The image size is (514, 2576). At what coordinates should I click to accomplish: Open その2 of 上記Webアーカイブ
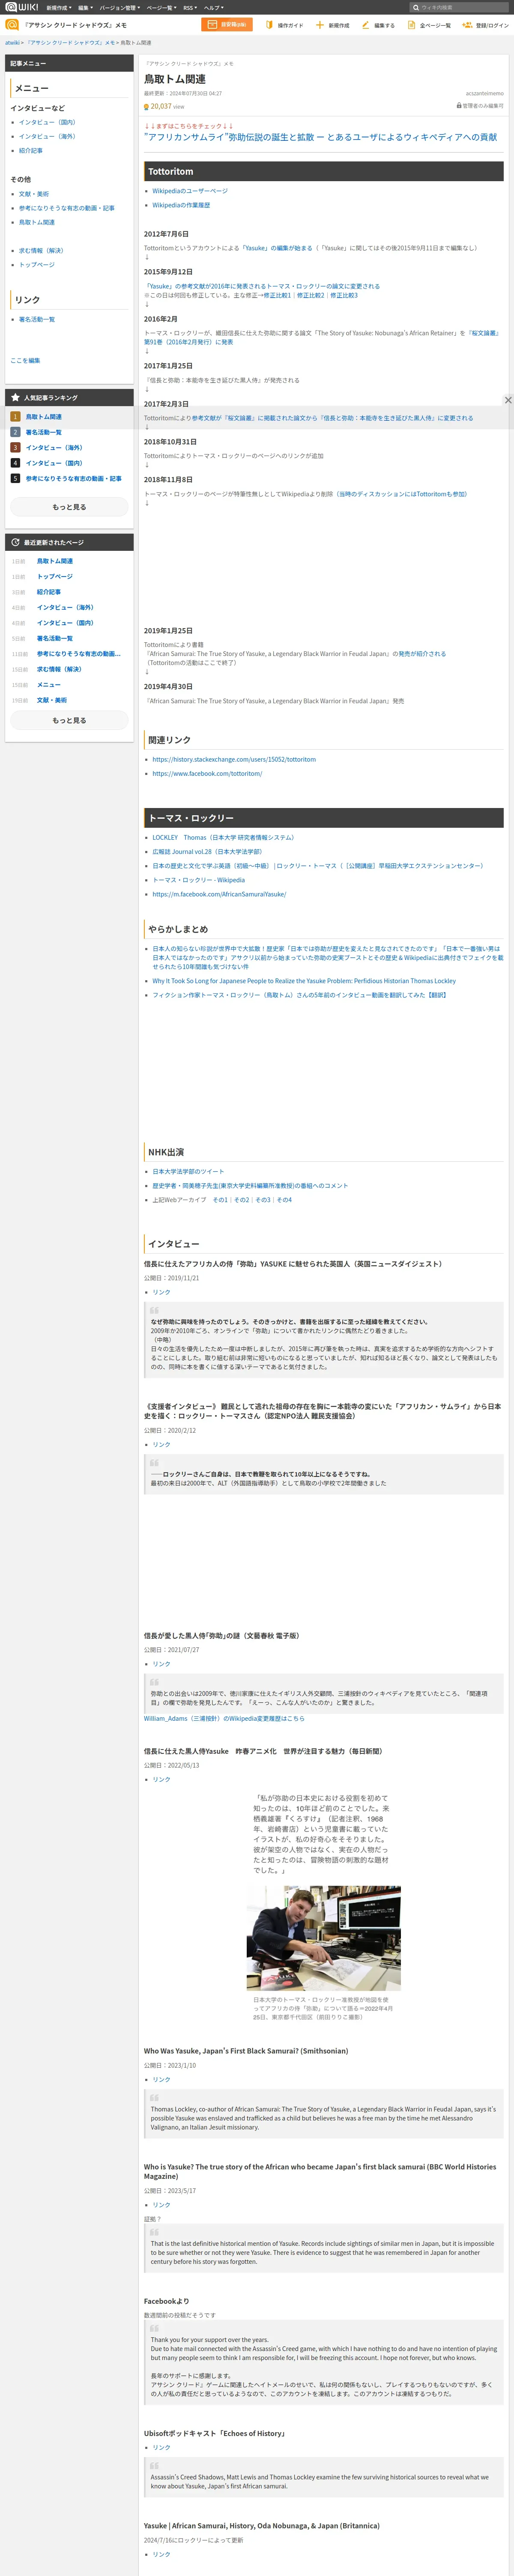241,1199
